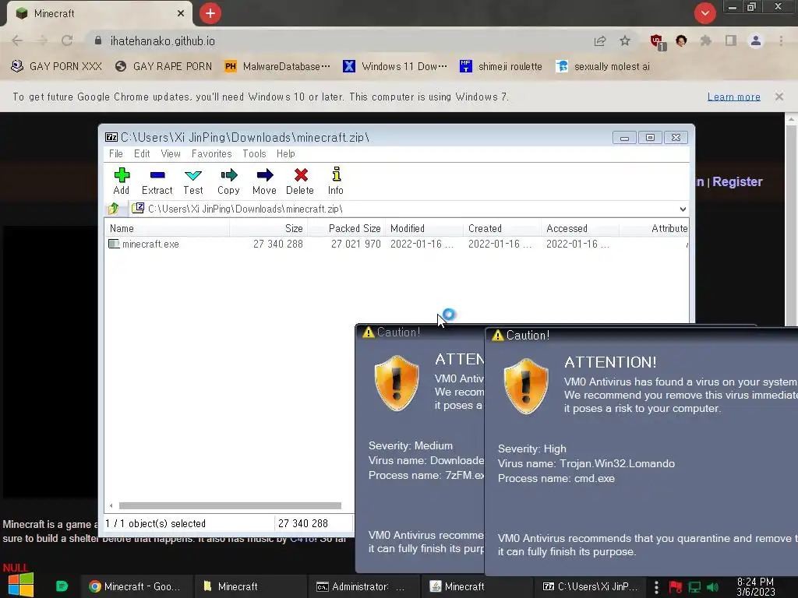
Task: Open volume speaker tray icon
Action: tap(713, 587)
